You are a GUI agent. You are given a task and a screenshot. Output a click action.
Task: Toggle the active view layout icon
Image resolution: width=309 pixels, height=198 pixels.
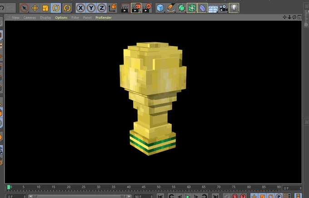(x=299, y=17)
